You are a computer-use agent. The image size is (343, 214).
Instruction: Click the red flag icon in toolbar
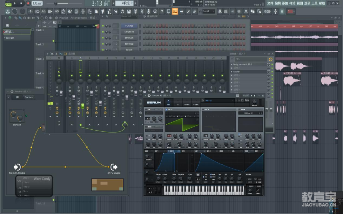tap(290, 11)
